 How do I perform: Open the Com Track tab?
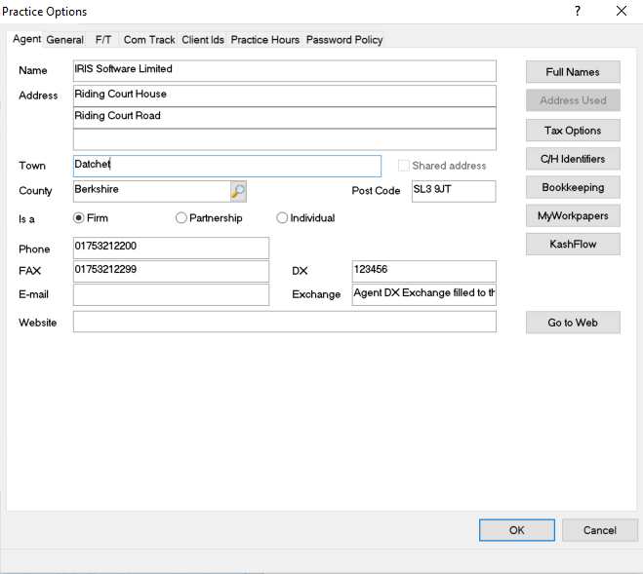[149, 40]
